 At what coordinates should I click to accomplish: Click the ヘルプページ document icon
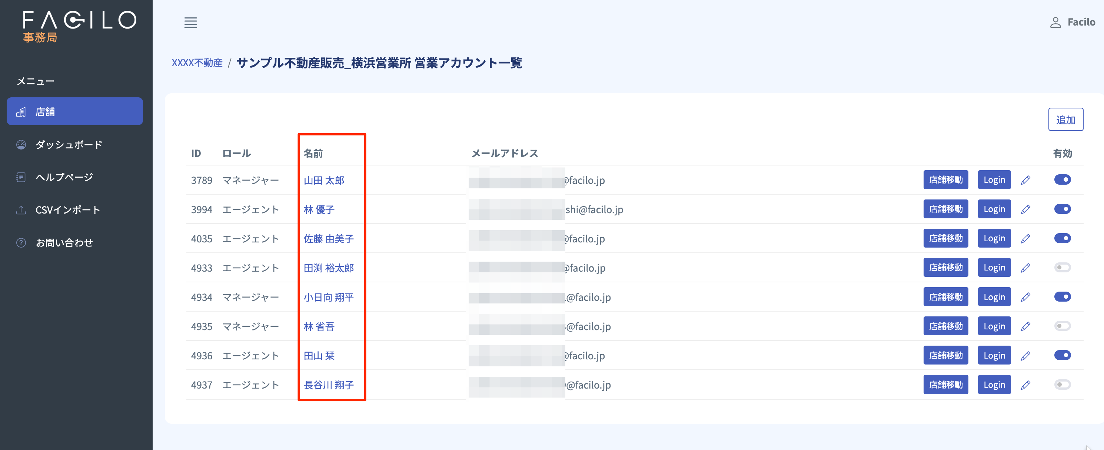tap(21, 177)
